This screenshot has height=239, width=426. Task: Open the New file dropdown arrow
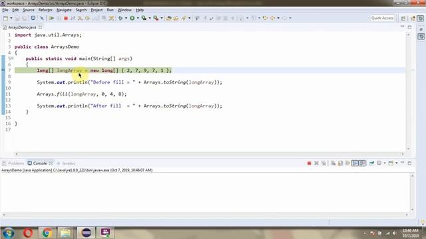(x=11, y=18)
